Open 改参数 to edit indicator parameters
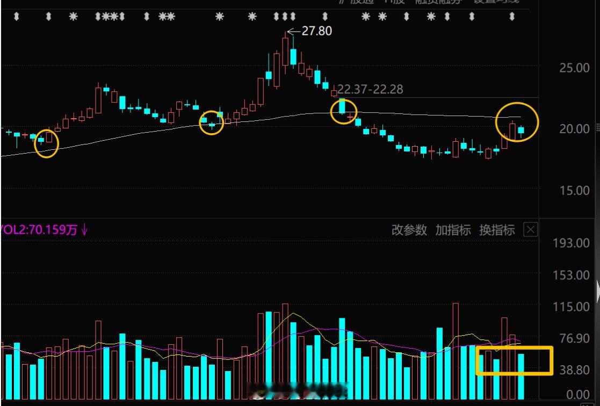The height and width of the screenshot is (406, 600). 409,230
